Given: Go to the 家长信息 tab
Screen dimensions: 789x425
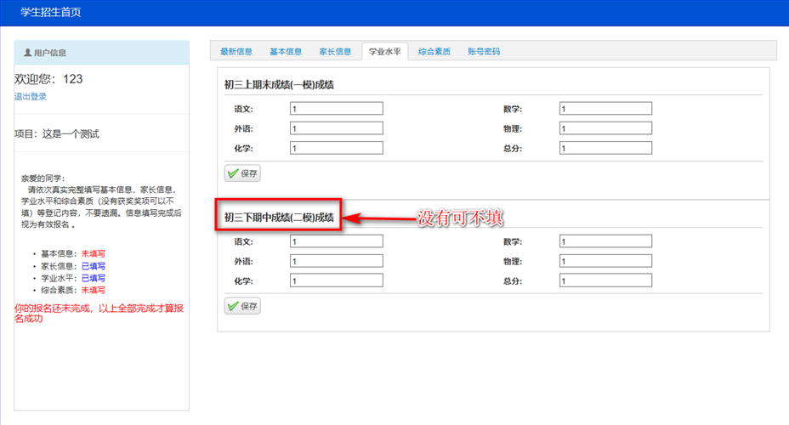Looking at the screenshot, I should [x=335, y=52].
